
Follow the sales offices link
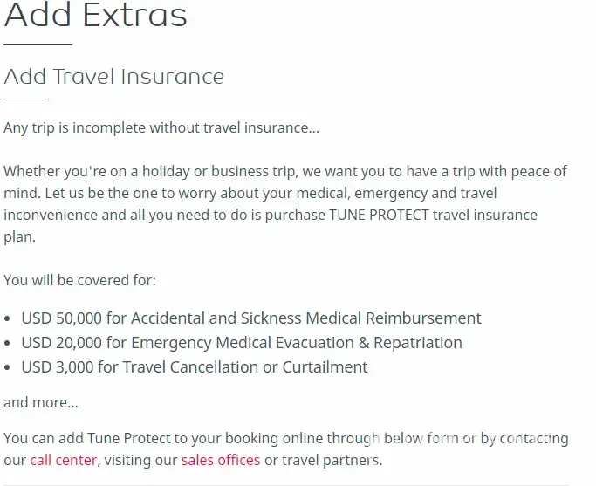[220, 460]
